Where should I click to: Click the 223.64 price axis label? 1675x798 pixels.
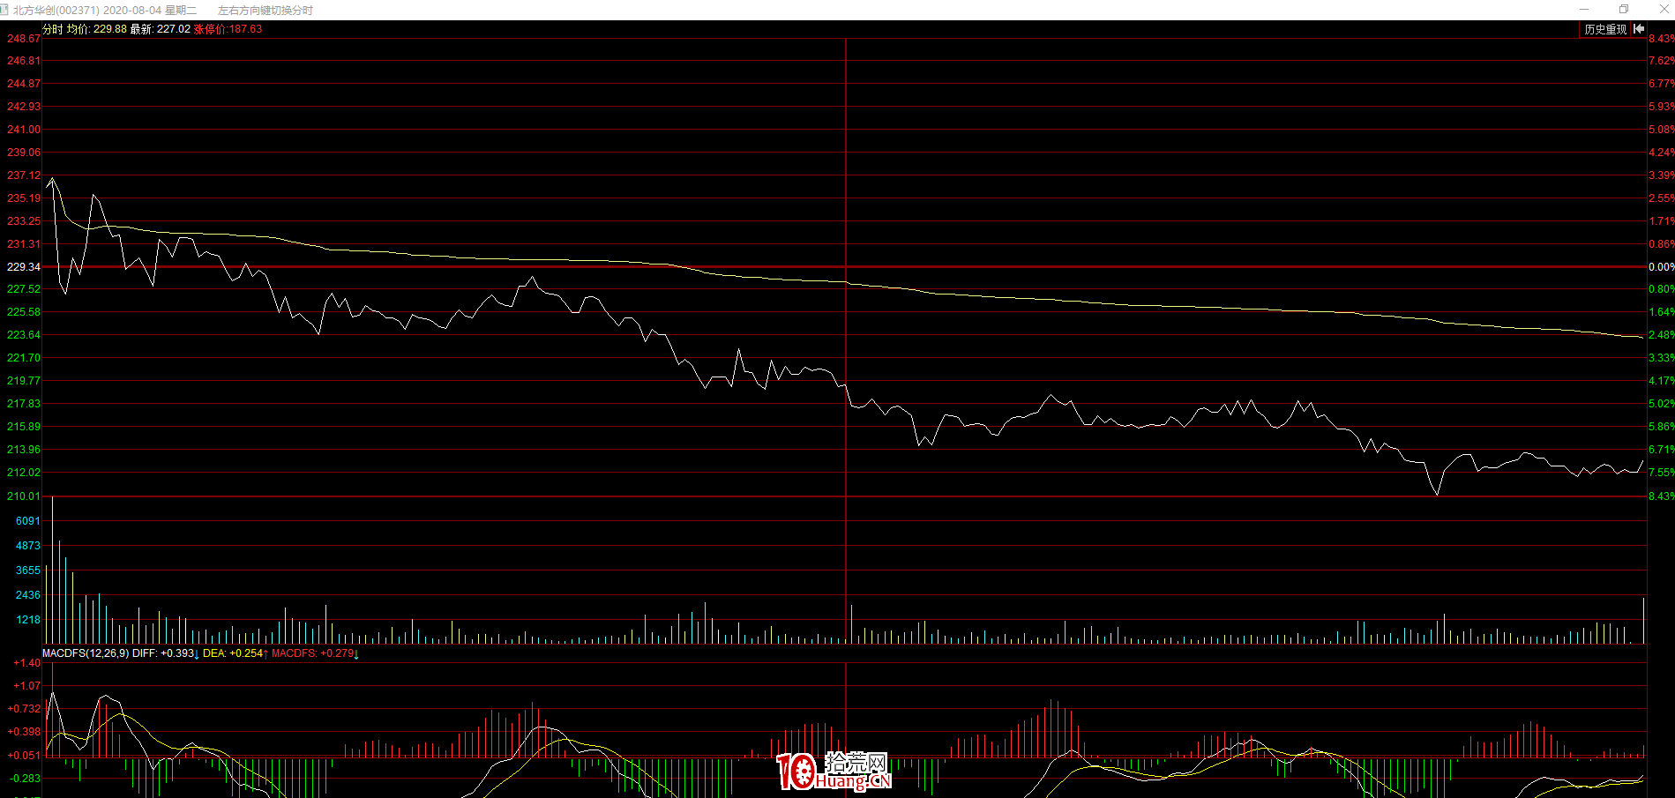pyautogui.click(x=24, y=335)
